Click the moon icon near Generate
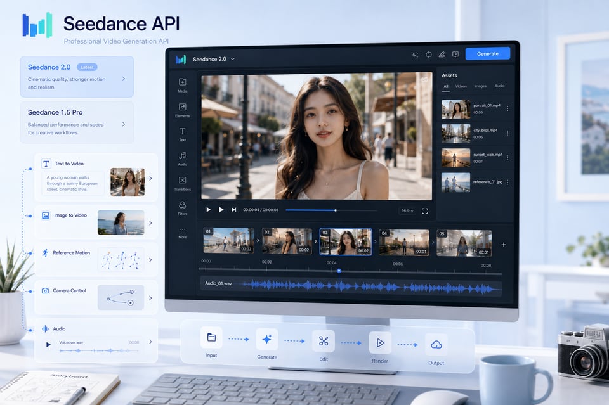The height and width of the screenshot is (405, 609). 415,55
